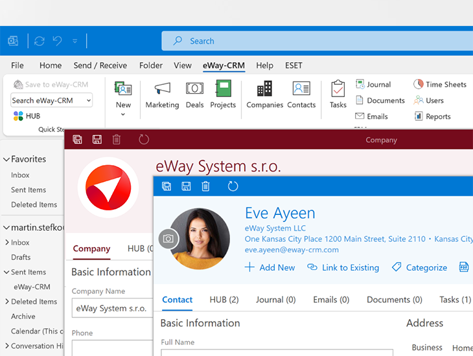Click the Save icon in contact window
Screen dimensions: 473x356
click(x=186, y=186)
